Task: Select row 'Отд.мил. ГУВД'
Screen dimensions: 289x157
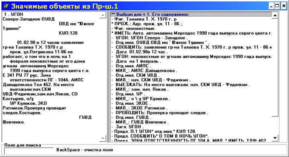Action: click(191, 117)
